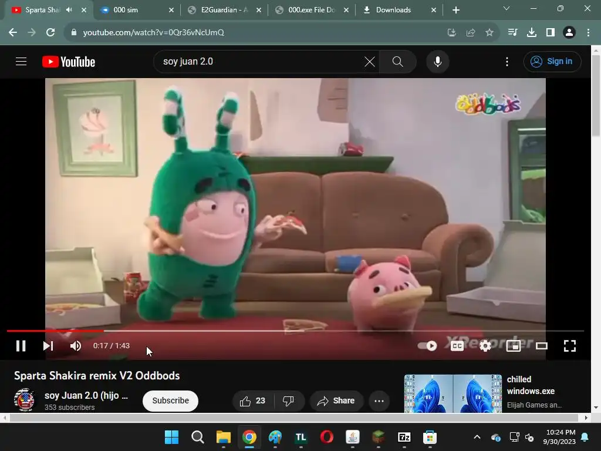
Task: Open video settings gear
Action: (485, 346)
